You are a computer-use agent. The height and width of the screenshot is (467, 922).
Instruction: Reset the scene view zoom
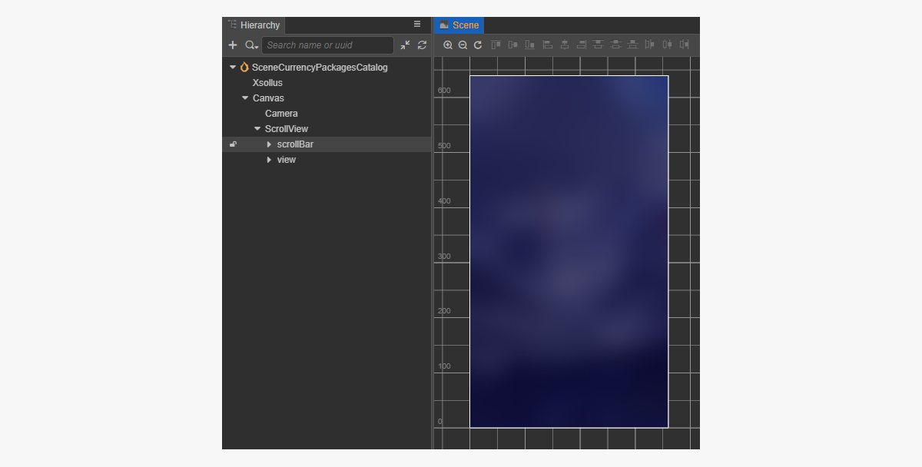[x=478, y=45]
